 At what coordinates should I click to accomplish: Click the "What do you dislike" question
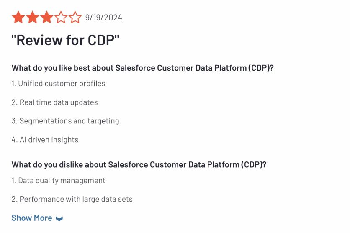click(x=139, y=164)
